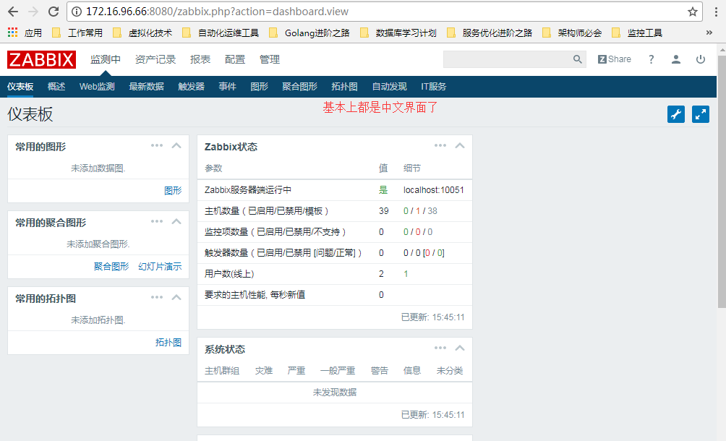Image resolution: width=726 pixels, height=441 pixels.
Task: Open the 常用的图形 widget three-dot menu
Action: 157,145
